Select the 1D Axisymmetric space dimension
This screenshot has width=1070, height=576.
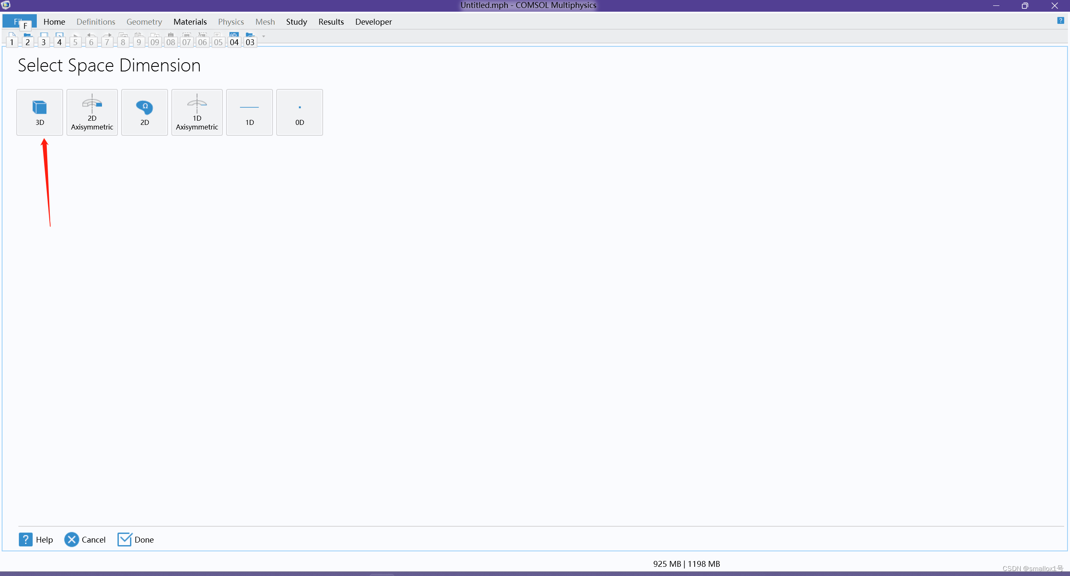pos(197,112)
